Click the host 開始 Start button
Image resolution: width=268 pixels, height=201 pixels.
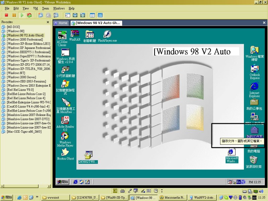(x=7, y=197)
